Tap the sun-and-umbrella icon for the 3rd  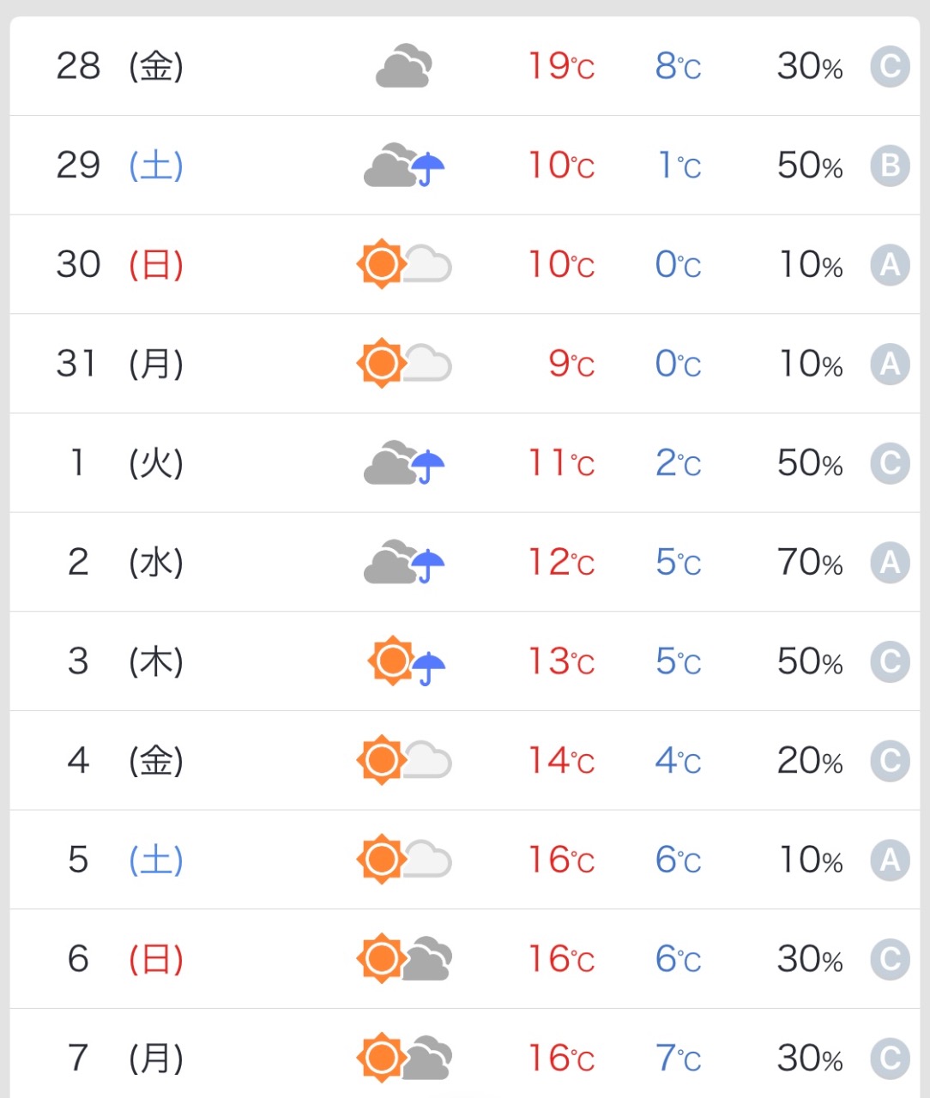click(407, 661)
